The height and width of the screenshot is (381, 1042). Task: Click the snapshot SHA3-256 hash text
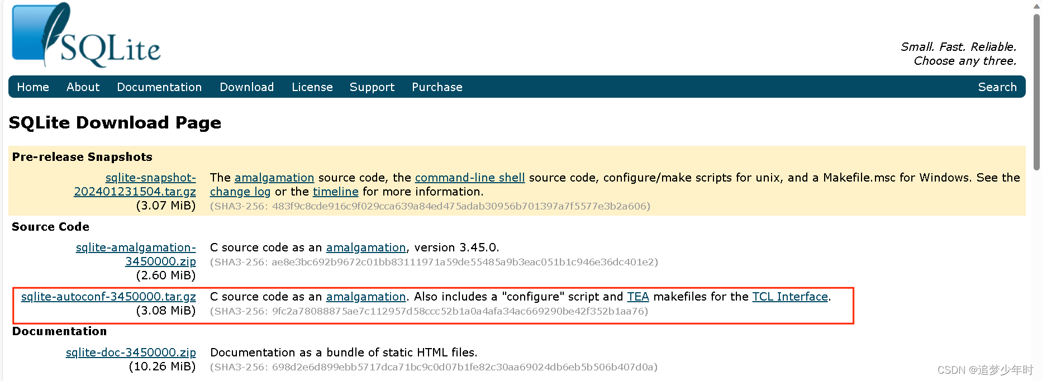[x=430, y=206]
